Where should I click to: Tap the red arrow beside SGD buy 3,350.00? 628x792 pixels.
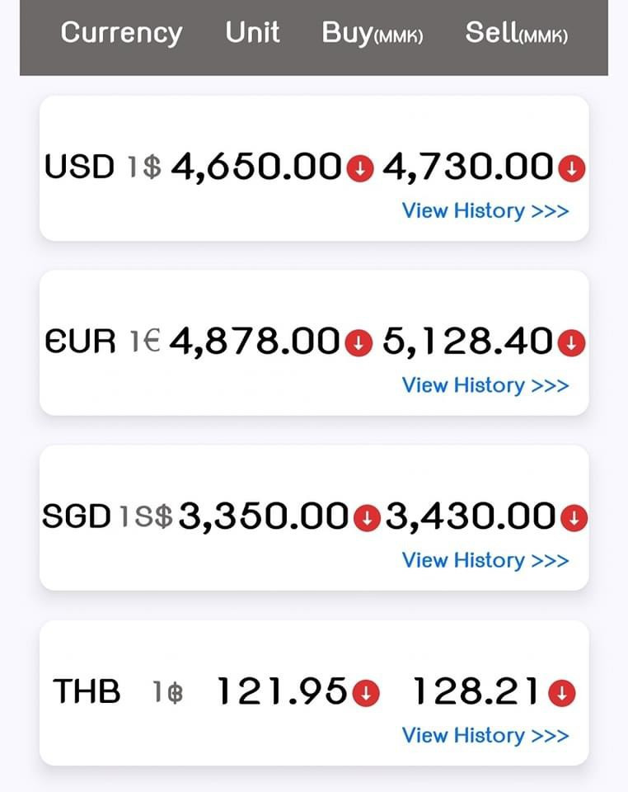point(365,518)
